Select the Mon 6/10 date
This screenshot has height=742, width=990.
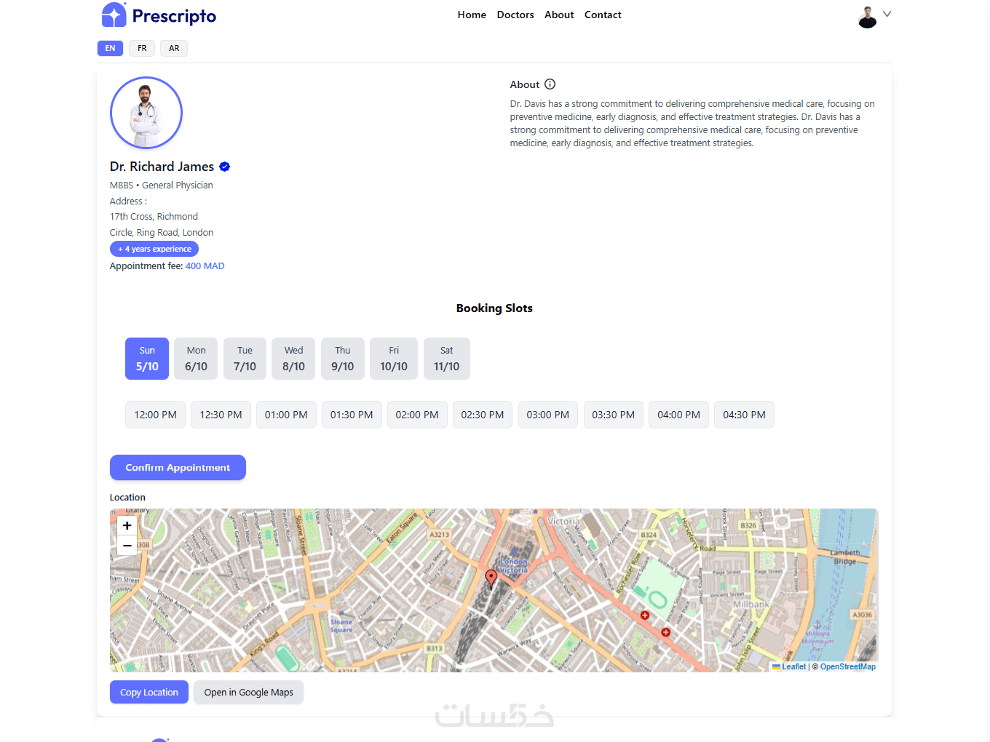(196, 359)
